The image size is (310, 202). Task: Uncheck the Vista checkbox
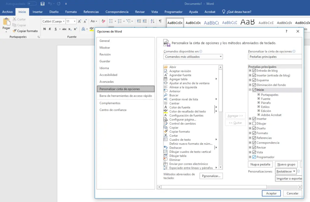pos(254,152)
